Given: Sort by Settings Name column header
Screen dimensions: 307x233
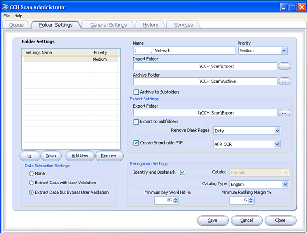Looking at the screenshot, I should (x=56, y=53).
